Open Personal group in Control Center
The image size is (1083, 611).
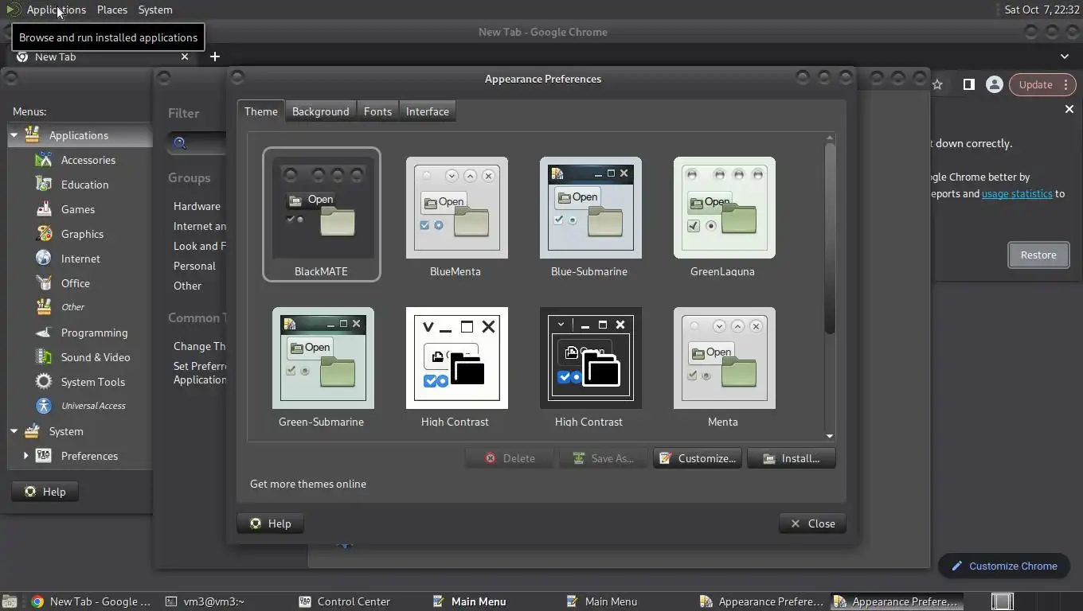pos(194,266)
